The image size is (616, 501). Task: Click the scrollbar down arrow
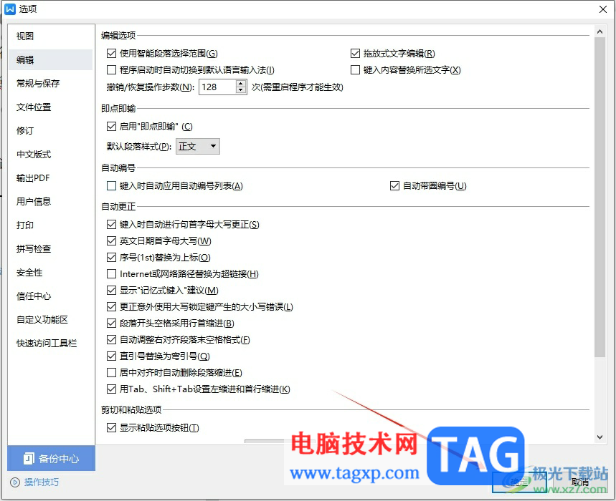(x=600, y=437)
